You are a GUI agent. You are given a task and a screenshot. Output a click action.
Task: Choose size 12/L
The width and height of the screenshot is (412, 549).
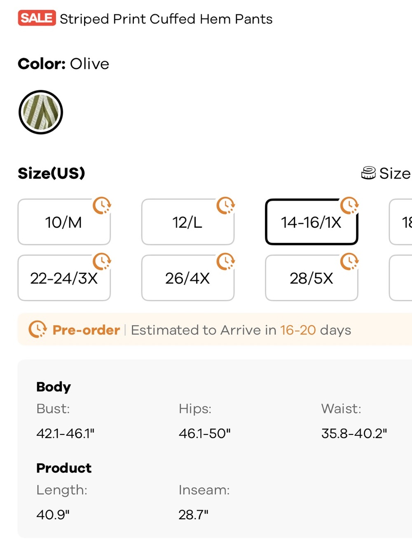pyautogui.click(x=188, y=222)
